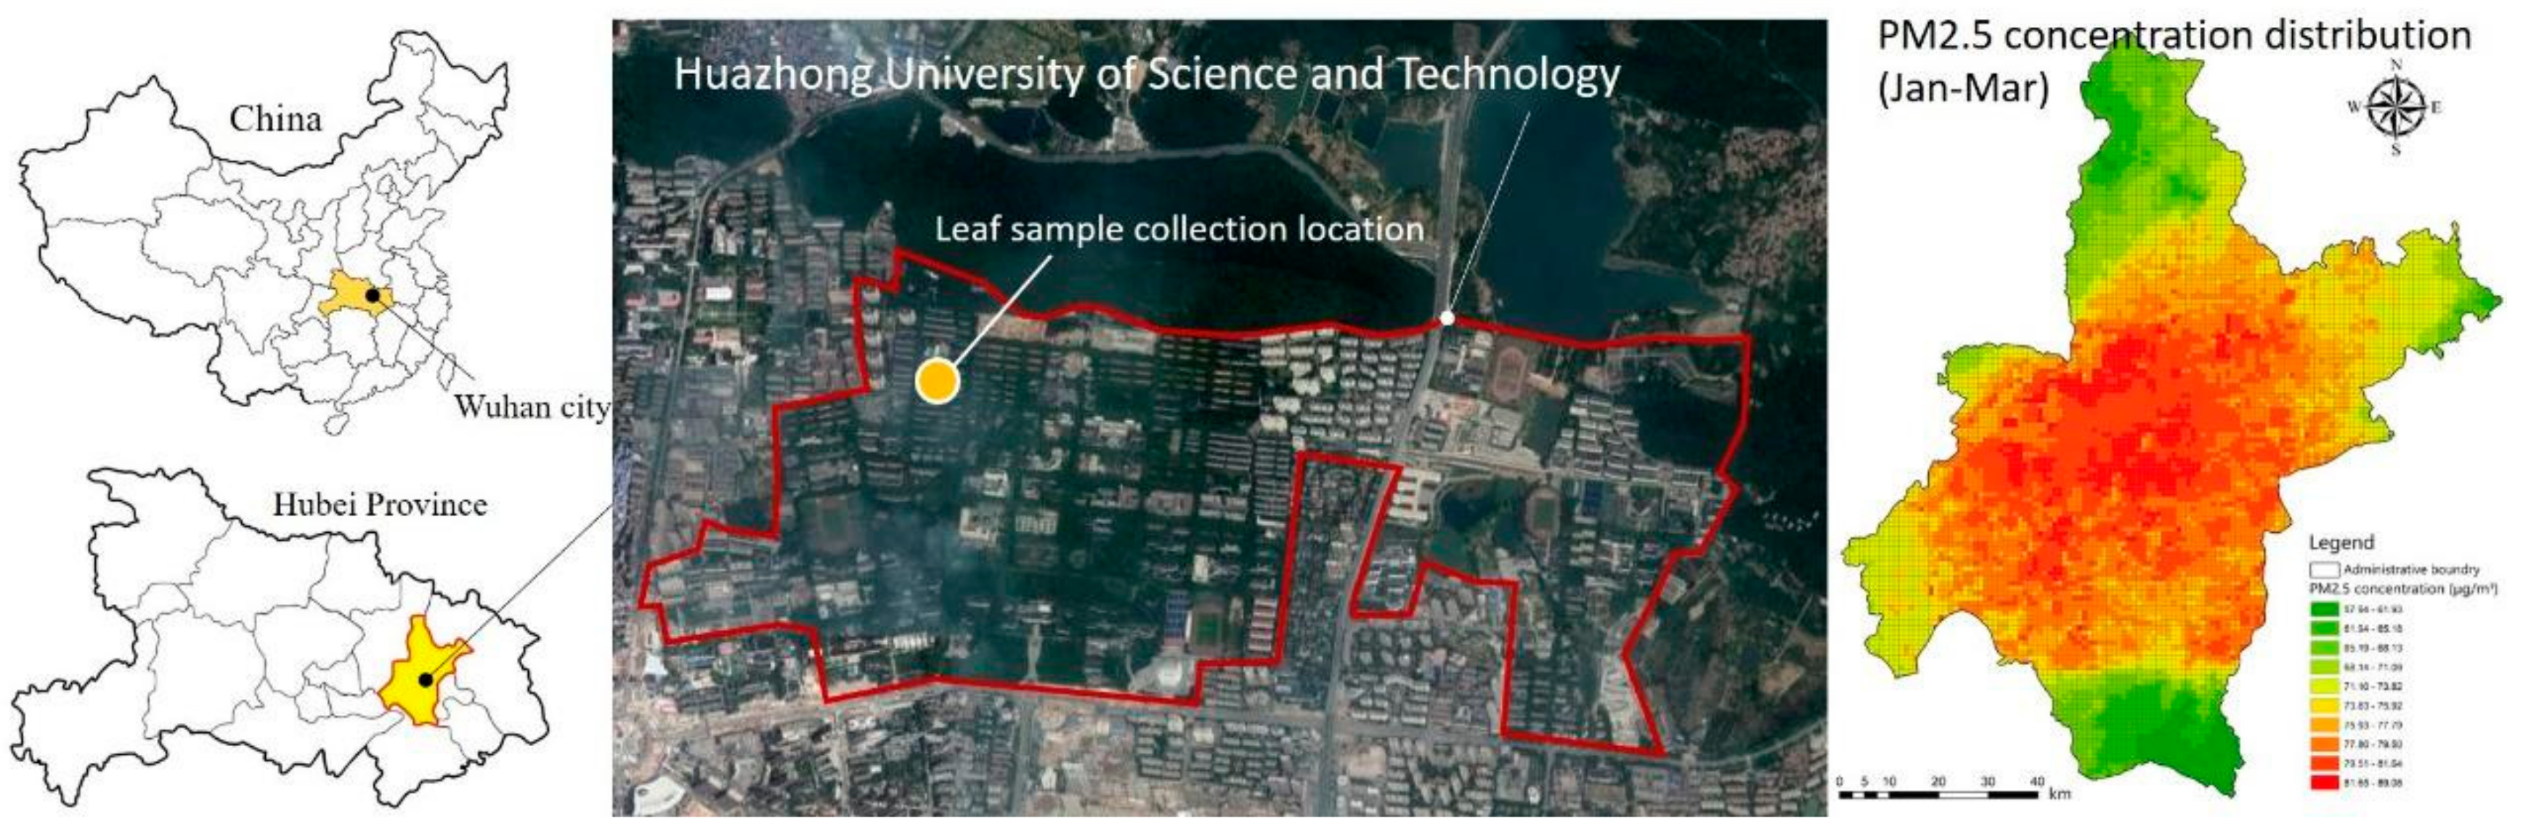This screenshot has height=834, width=2523.
Task: Click the orange leaf sample location marker
Action: point(936,382)
